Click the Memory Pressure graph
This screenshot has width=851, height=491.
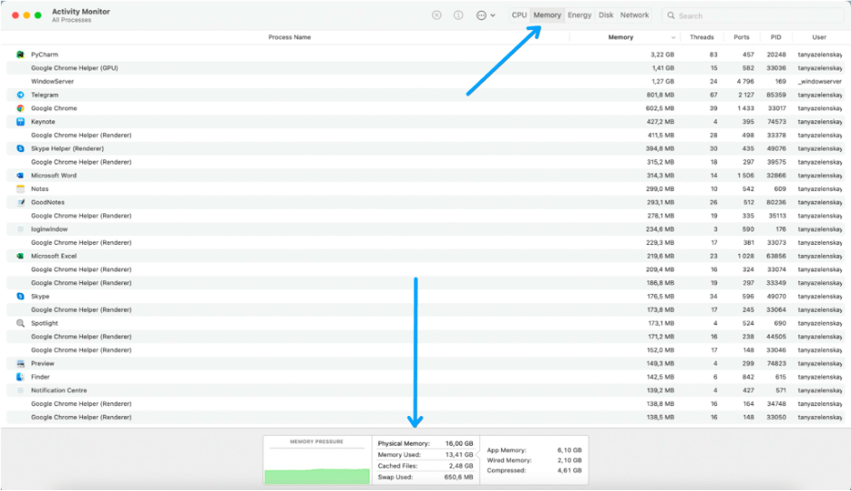[317, 460]
